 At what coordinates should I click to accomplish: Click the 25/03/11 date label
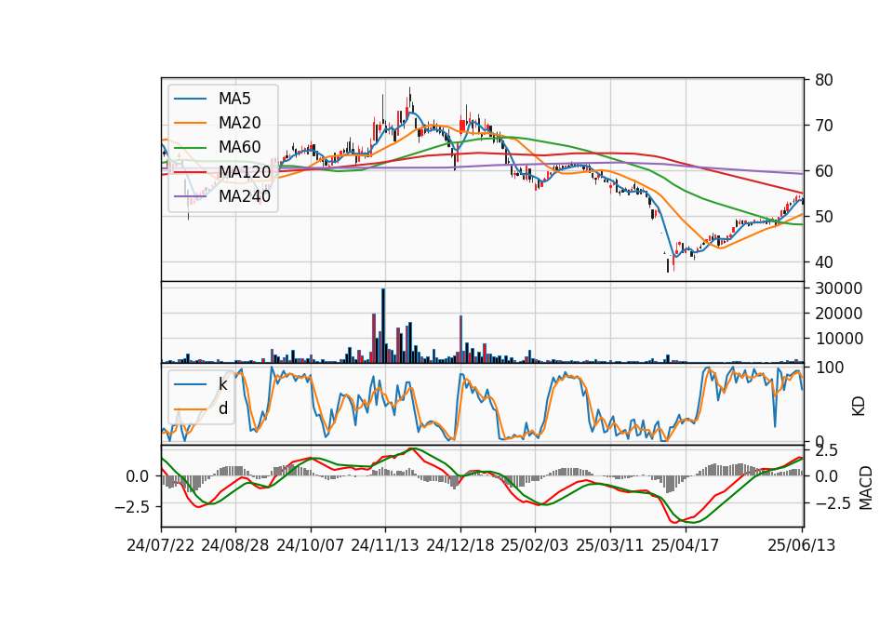[610, 545]
